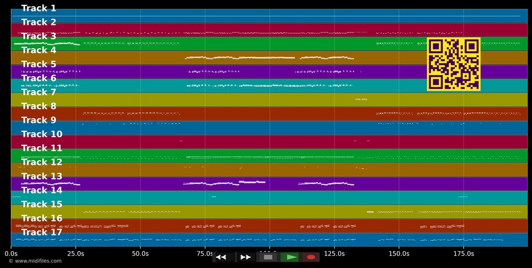Image resolution: width=532 pixels, height=268 pixels.
Task: Select the Track 3 label
Action: pos(39,36)
